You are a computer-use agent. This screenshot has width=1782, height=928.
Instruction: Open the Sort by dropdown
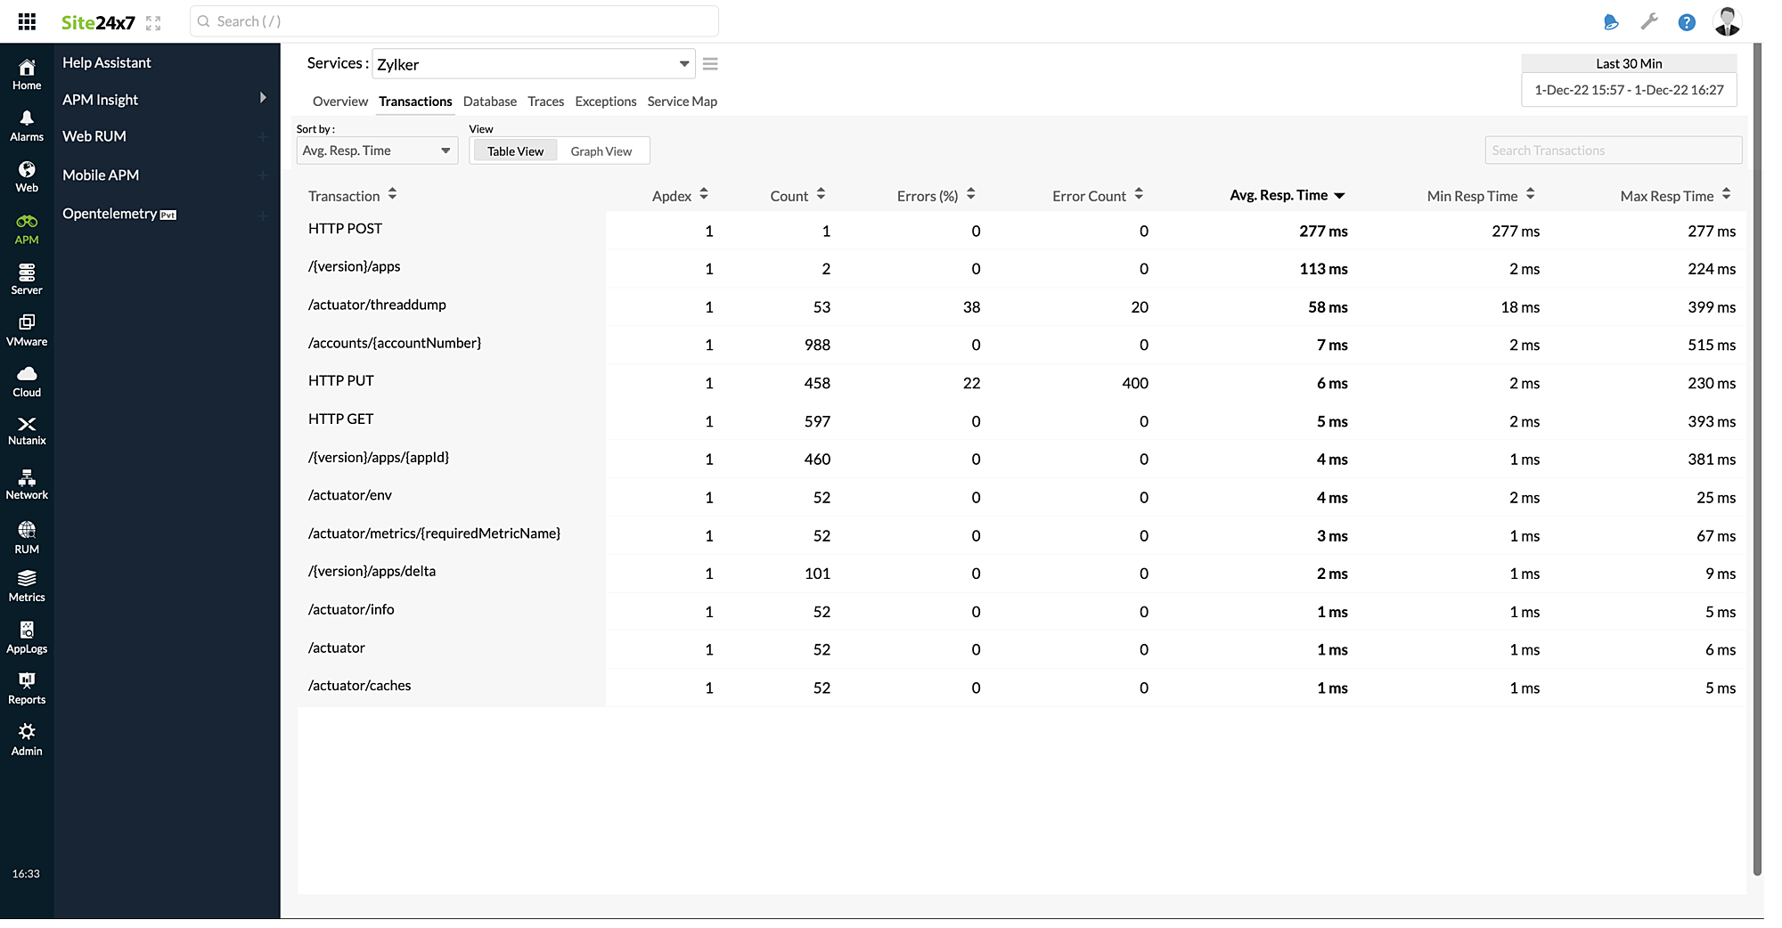pyautogui.click(x=376, y=151)
